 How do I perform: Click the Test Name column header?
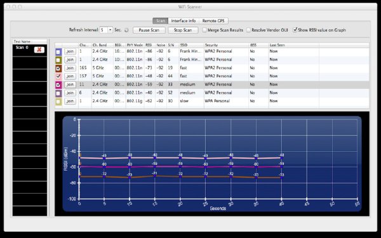(x=30, y=41)
